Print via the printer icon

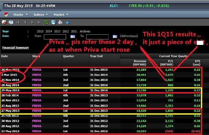pos(61,22)
